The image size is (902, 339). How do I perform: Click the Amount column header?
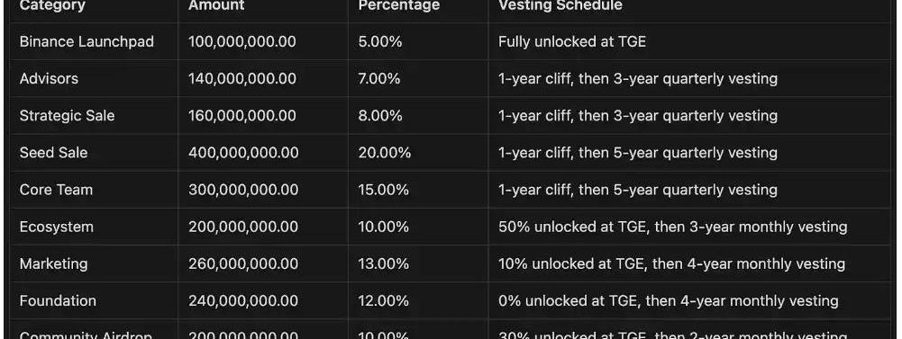(216, 5)
